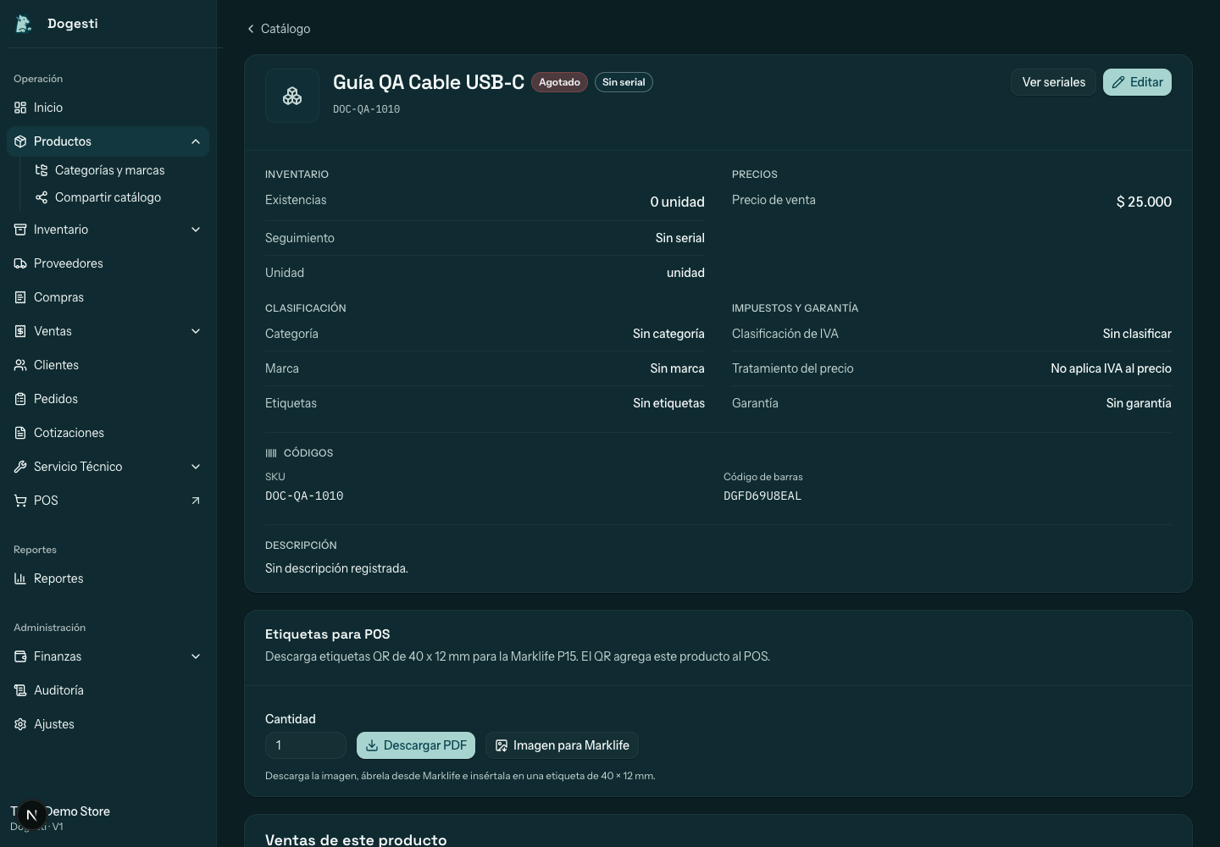The width and height of the screenshot is (1220, 847).
Task: Click the 'Sin clasificar' IVA value
Action: click(1137, 334)
